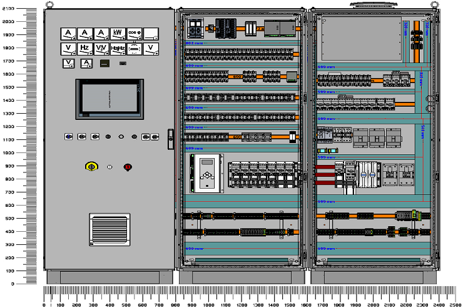The image size is (463, 308).
Task: Select the Hz/Hz double frequency meter
Action: (117, 48)
